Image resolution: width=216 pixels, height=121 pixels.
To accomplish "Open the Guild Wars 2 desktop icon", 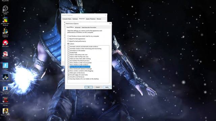I will pos(5,54).
